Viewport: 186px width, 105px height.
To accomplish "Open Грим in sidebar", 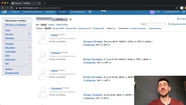I will pos(8,30).
